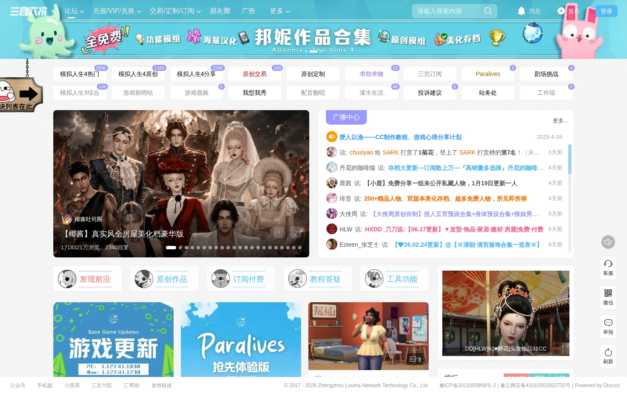Click the 订阅付费 mascot icon
Viewport: 627px width, 394px height.
pyautogui.click(x=221, y=279)
